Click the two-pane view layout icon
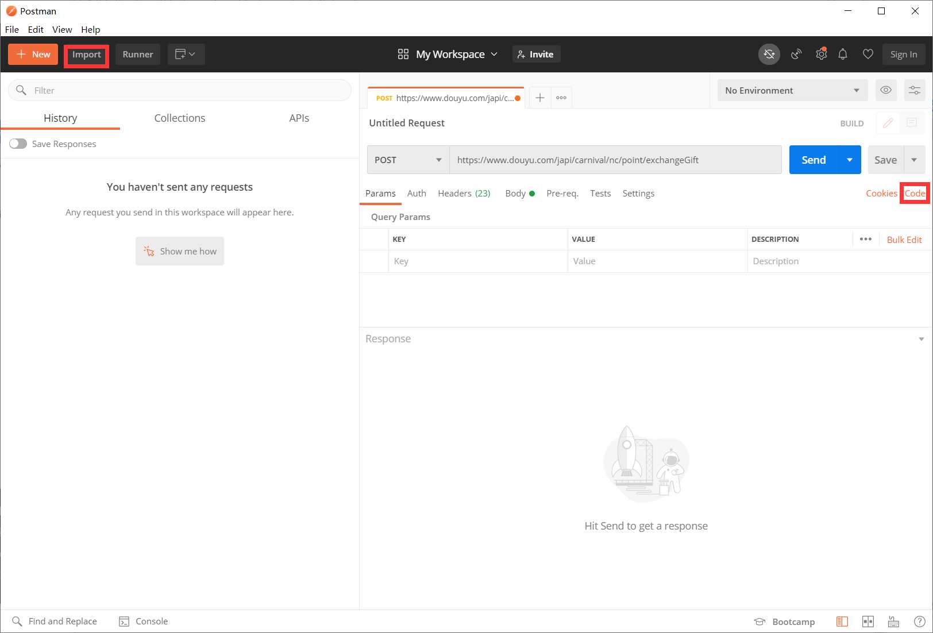The height and width of the screenshot is (633, 933). tap(868, 622)
